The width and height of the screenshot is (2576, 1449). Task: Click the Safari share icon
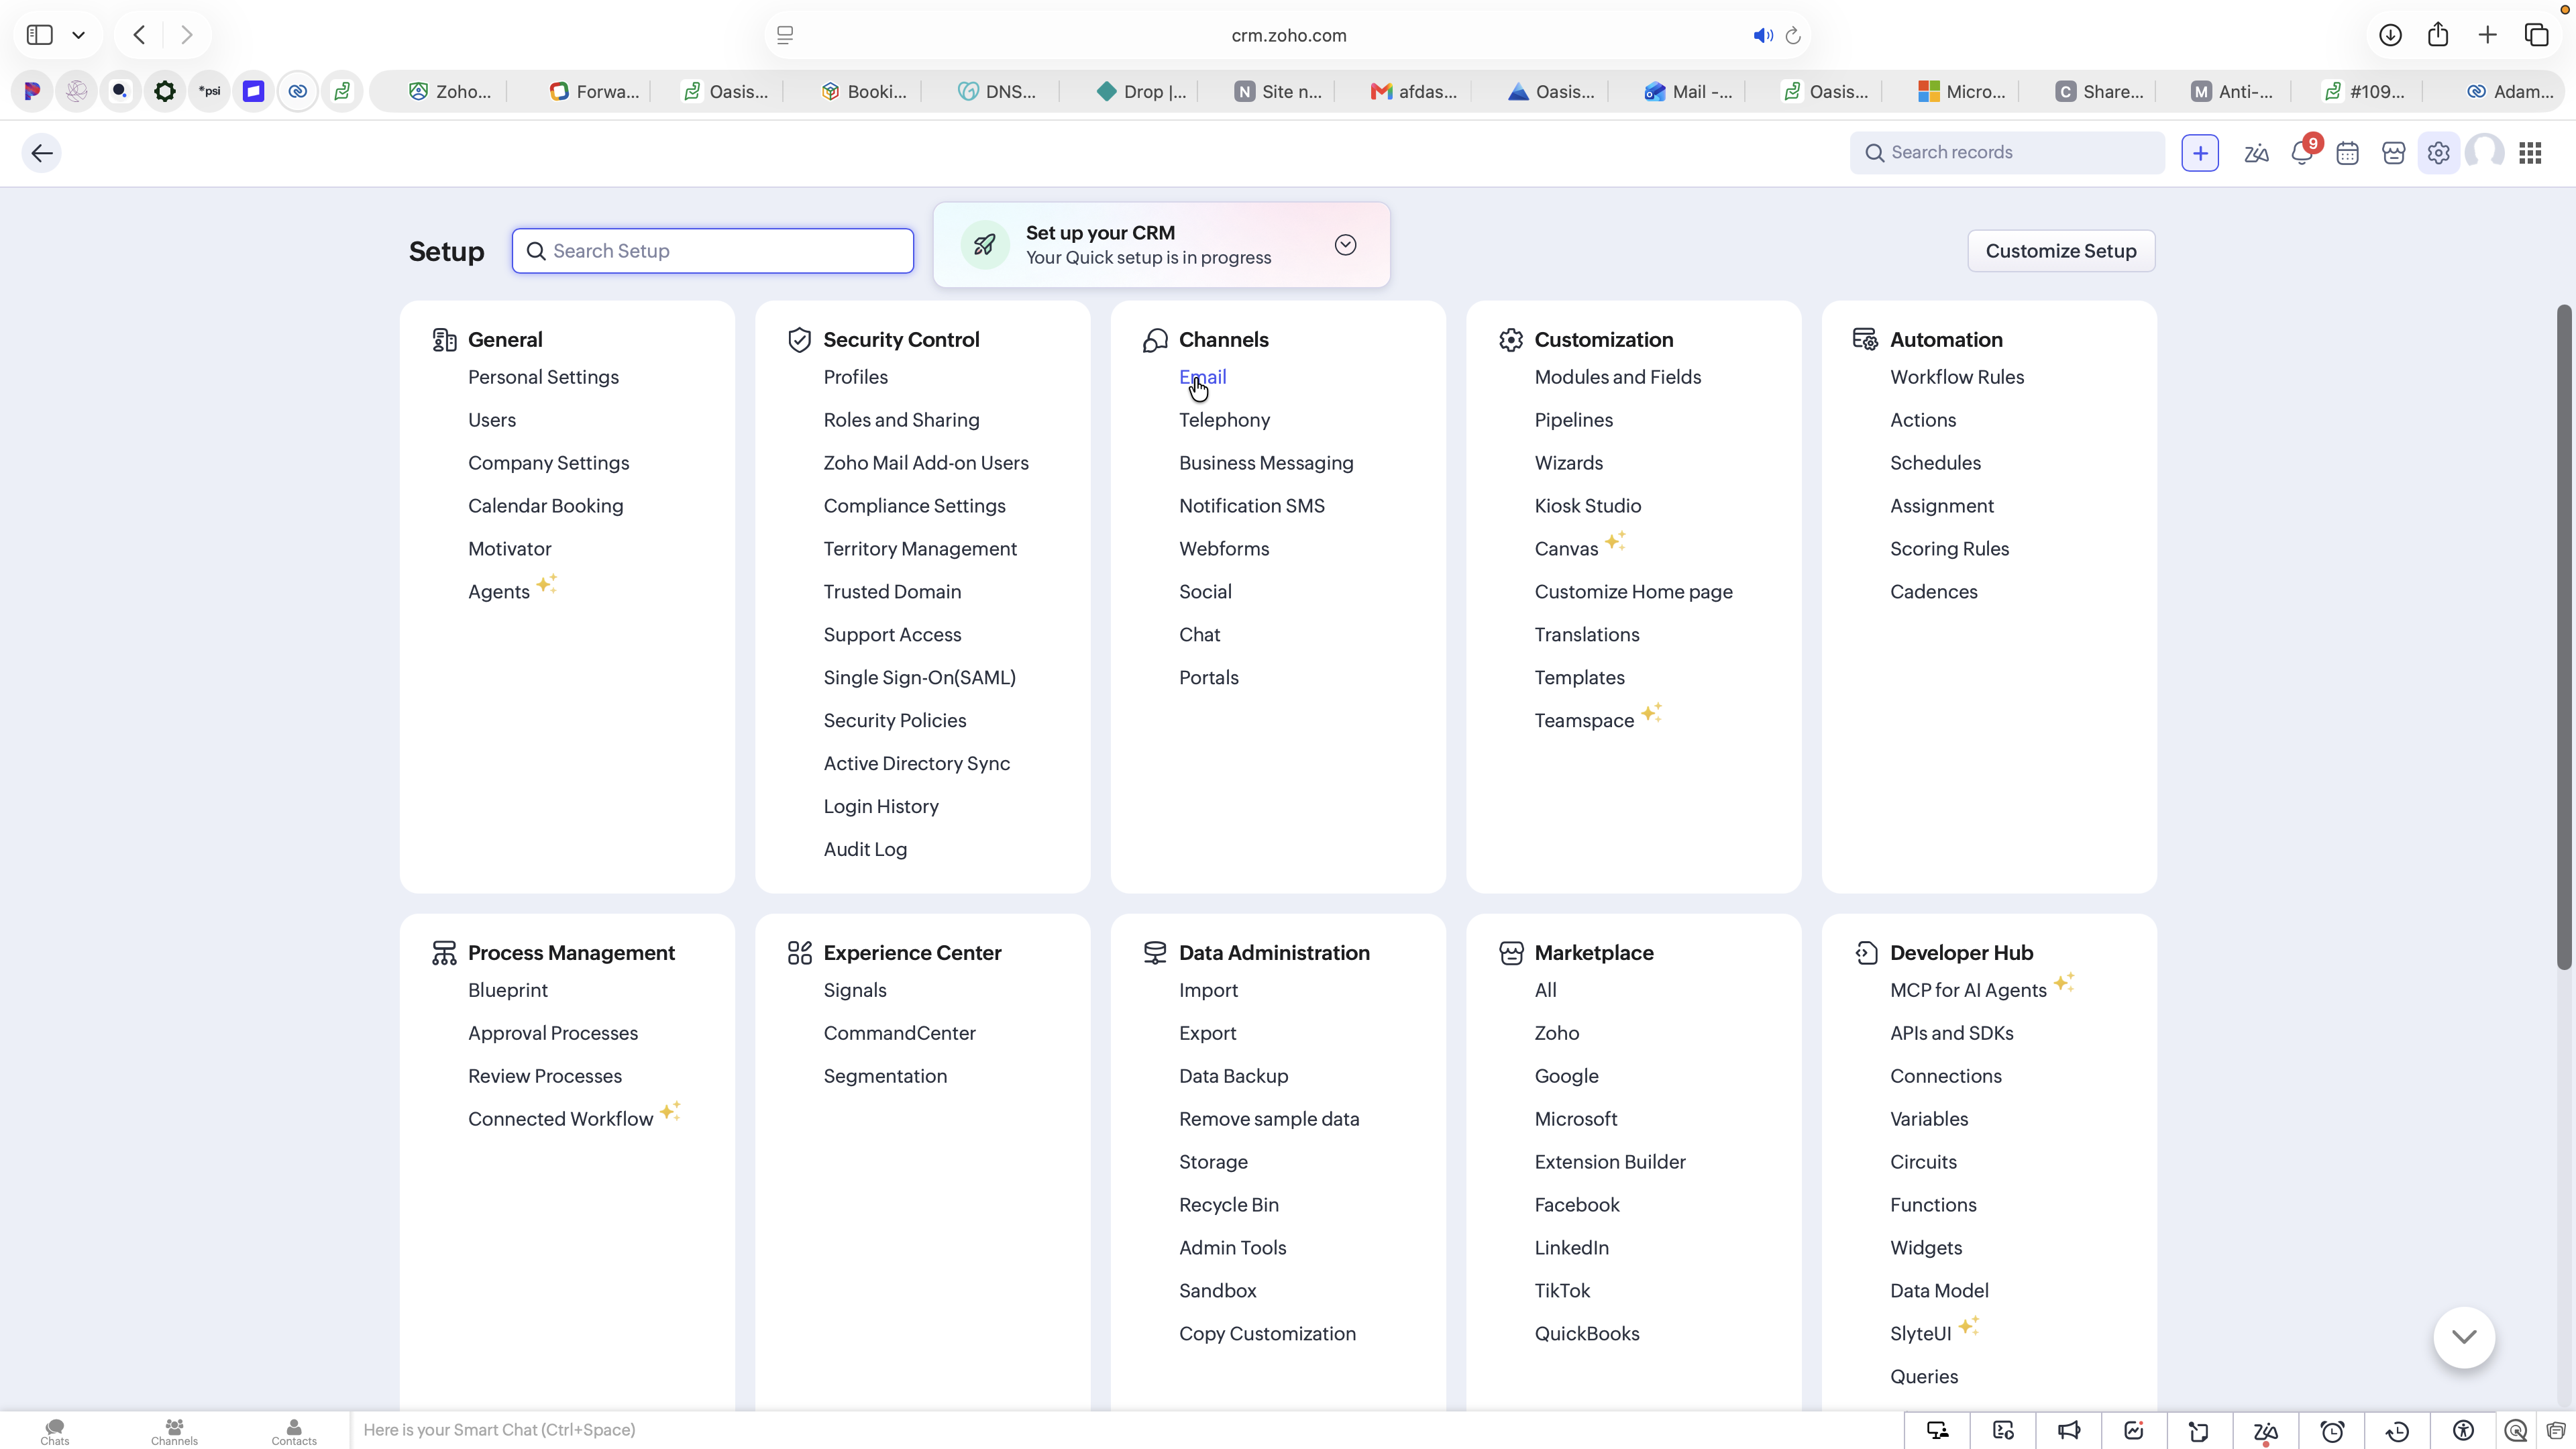pos(2438,35)
